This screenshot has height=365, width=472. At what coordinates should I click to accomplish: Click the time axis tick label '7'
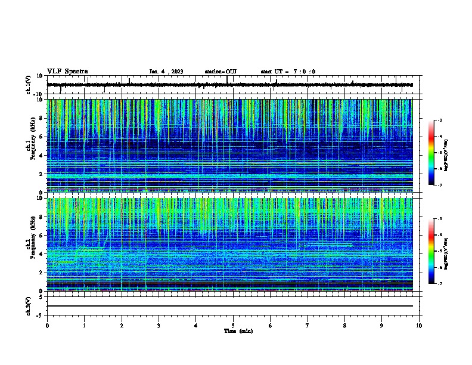coord(308,326)
